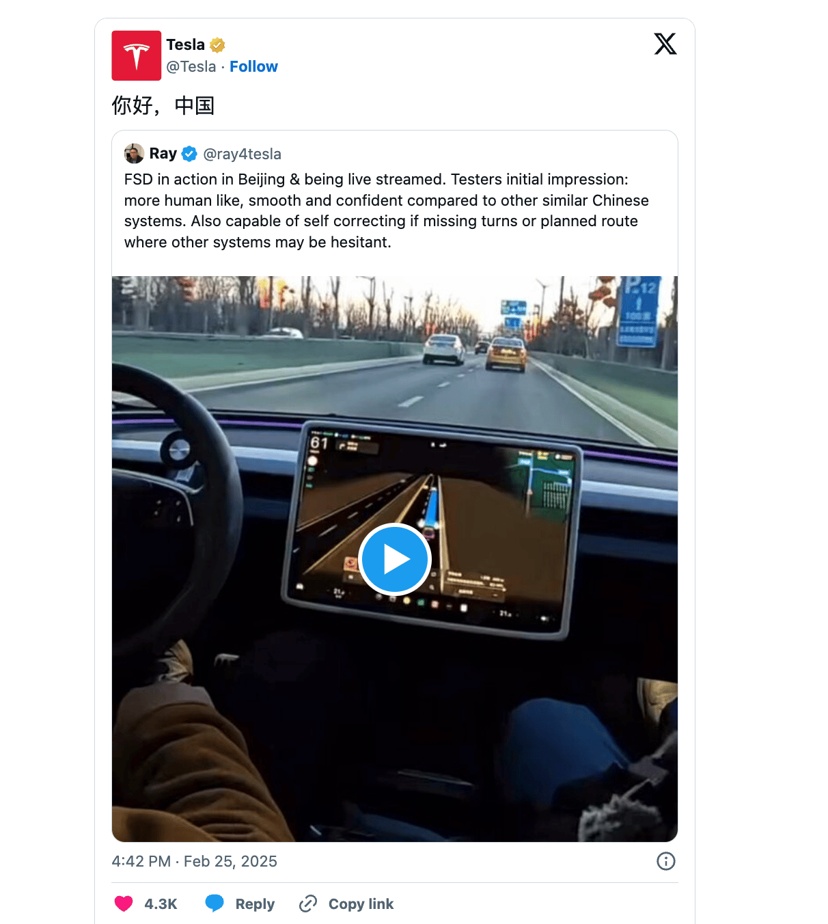Click Ray's blue verified checkmark
Viewport: 828px width, 924px height.
tap(190, 154)
